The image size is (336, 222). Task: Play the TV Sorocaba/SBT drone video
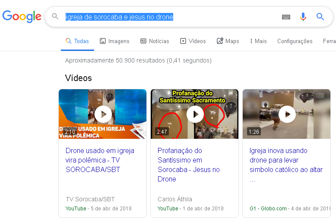pyautogui.click(x=103, y=114)
